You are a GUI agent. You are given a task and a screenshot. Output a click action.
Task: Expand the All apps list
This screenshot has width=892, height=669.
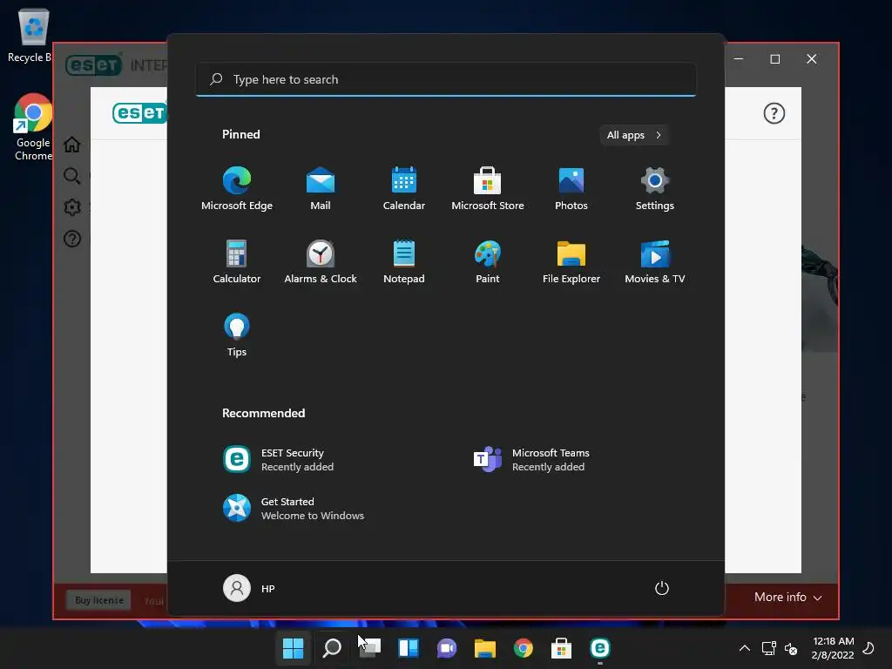tap(634, 135)
